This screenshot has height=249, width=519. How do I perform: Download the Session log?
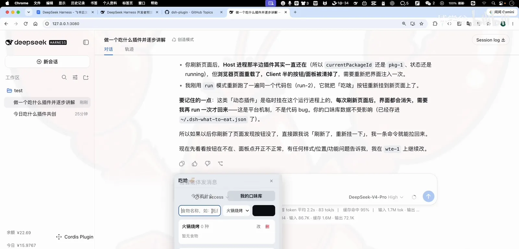pos(490,40)
